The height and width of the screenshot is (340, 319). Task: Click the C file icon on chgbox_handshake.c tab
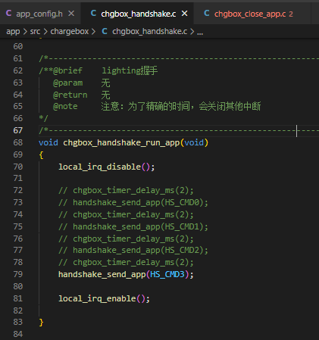(x=93, y=13)
